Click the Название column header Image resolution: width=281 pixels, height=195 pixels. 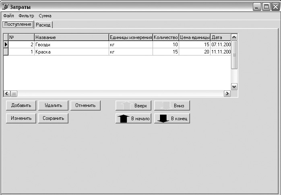72,37
